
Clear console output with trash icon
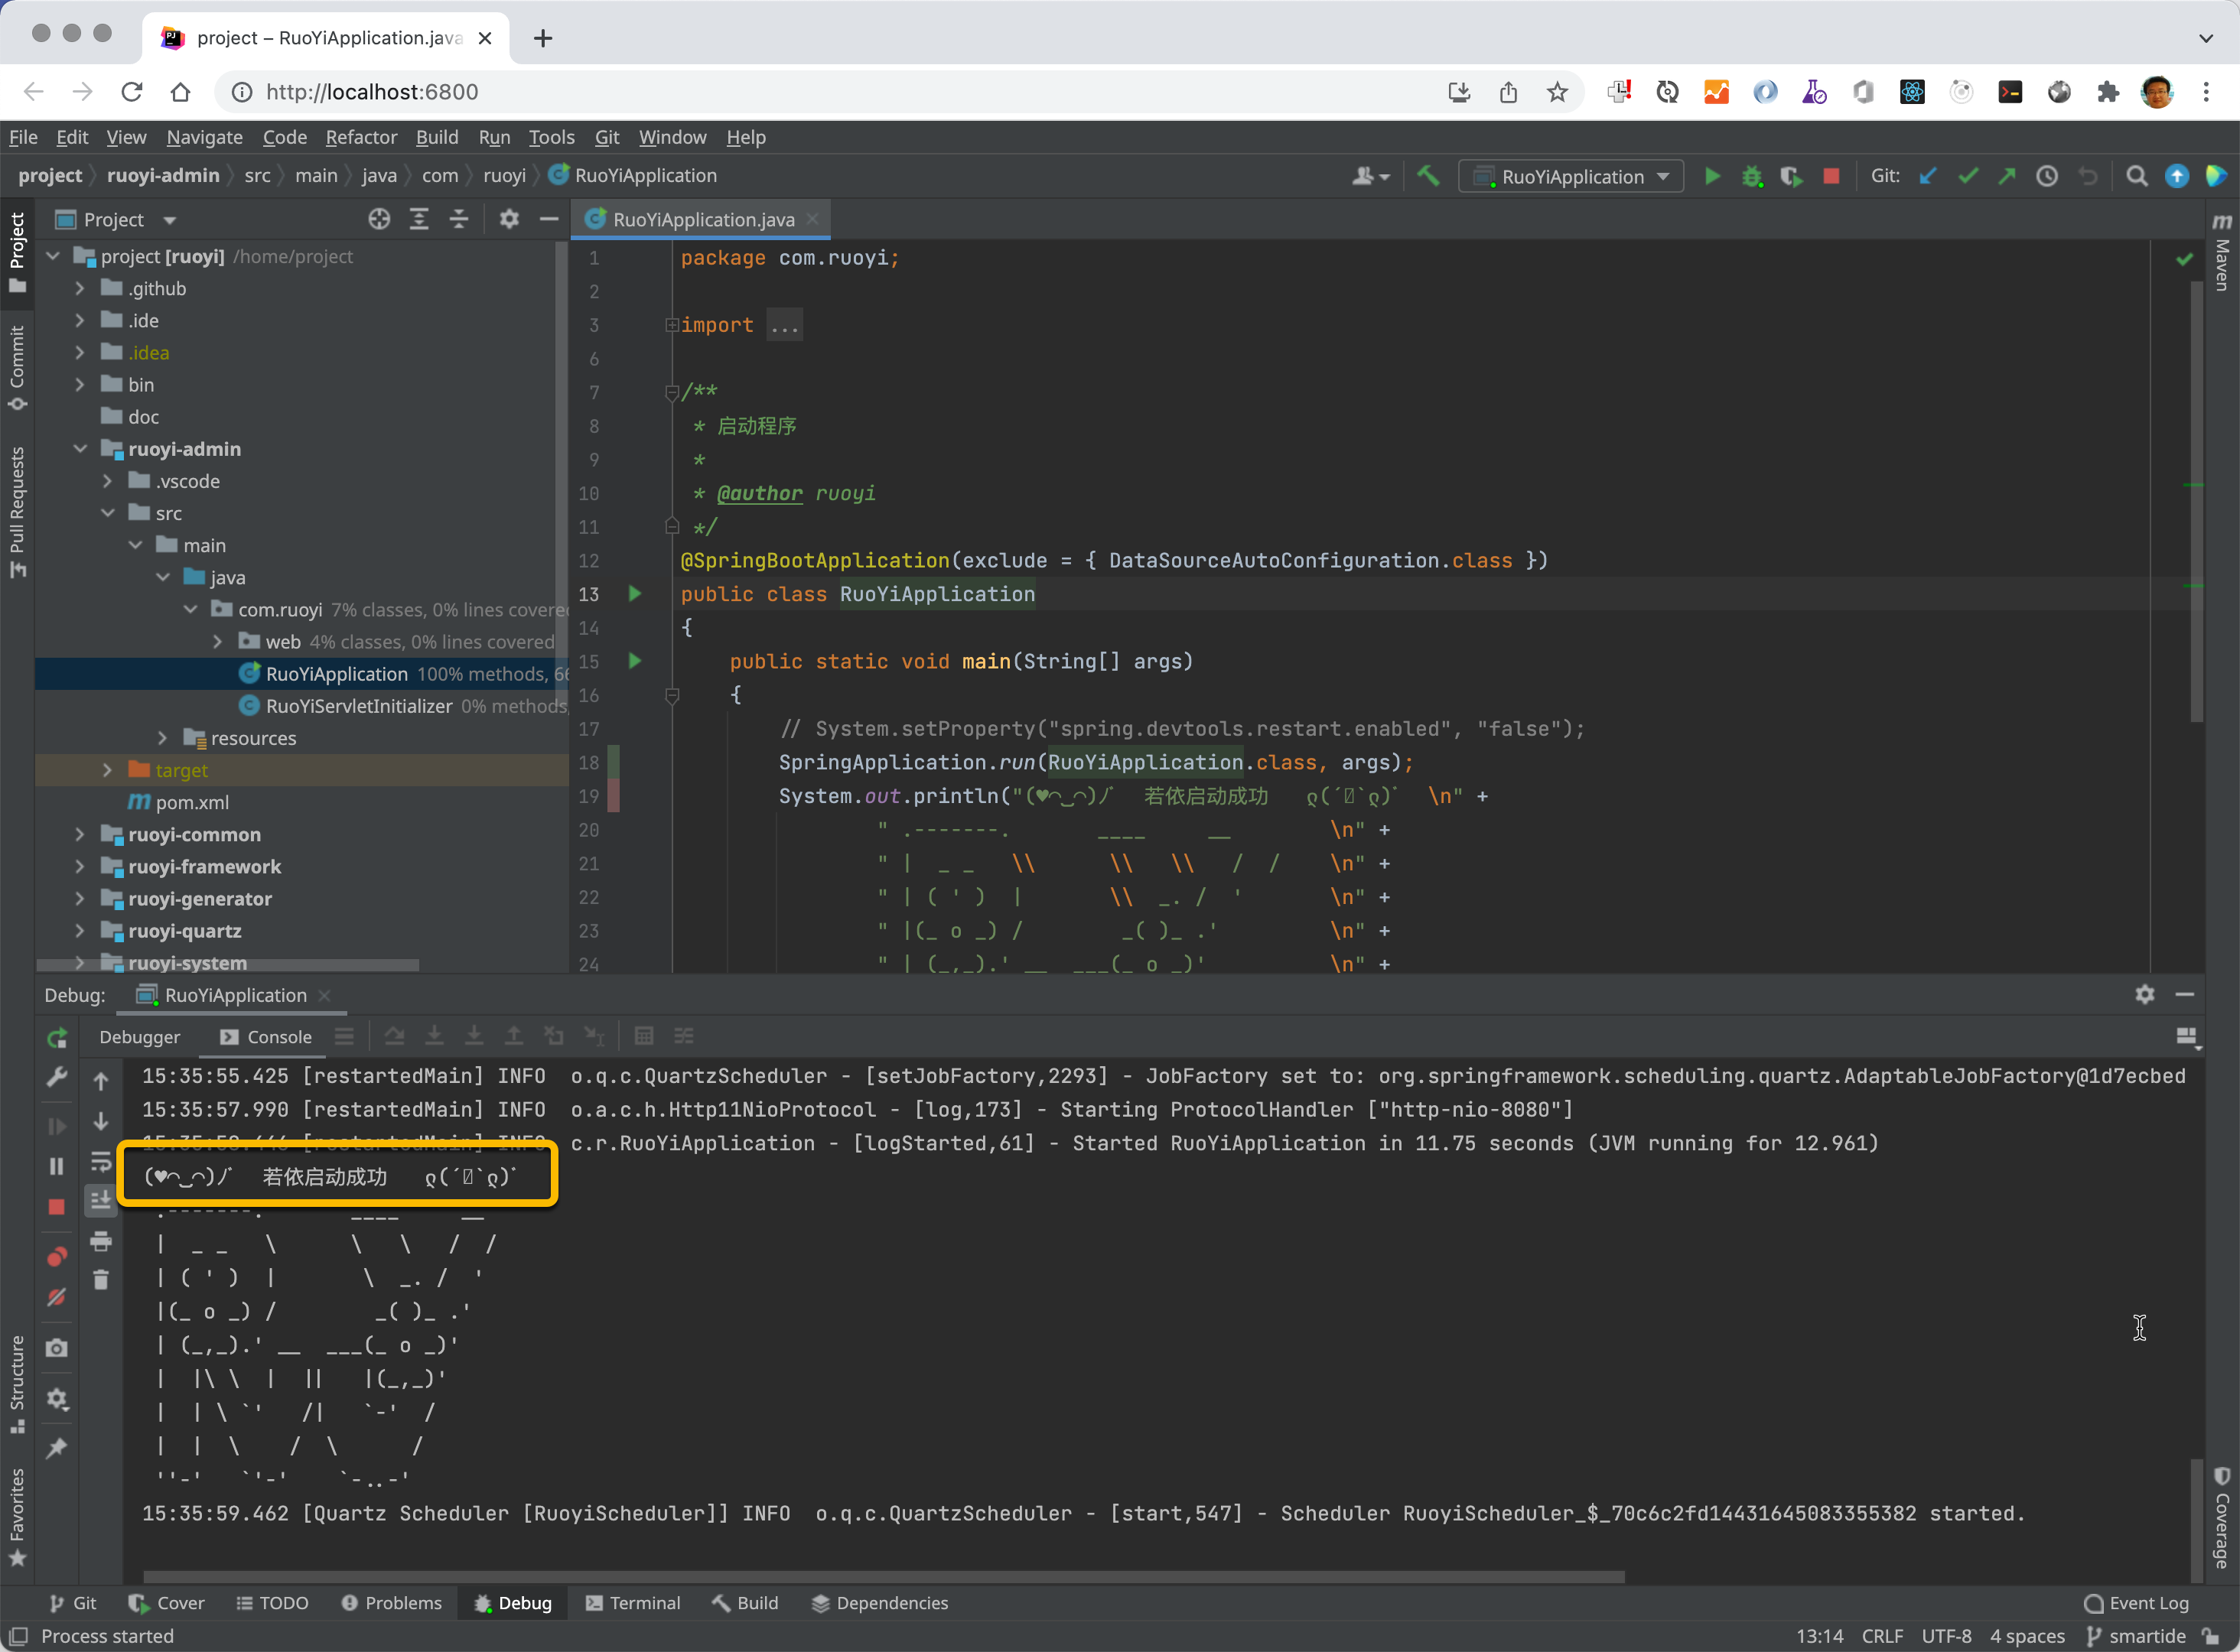pyautogui.click(x=101, y=1279)
